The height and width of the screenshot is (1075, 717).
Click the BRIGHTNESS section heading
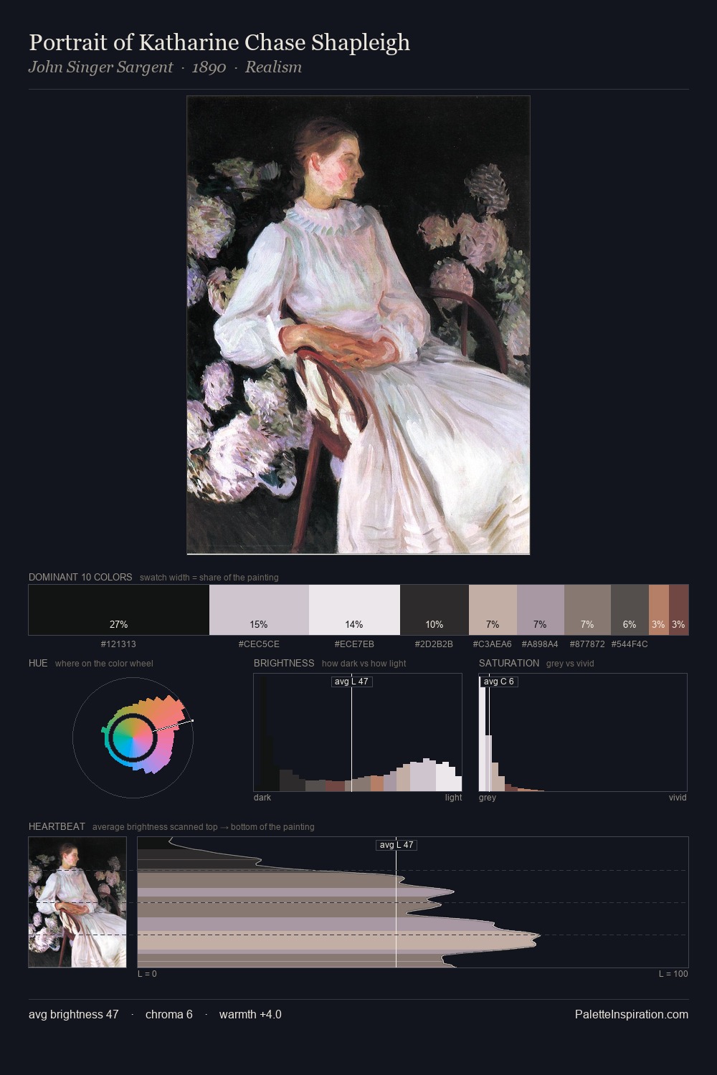pos(284,663)
